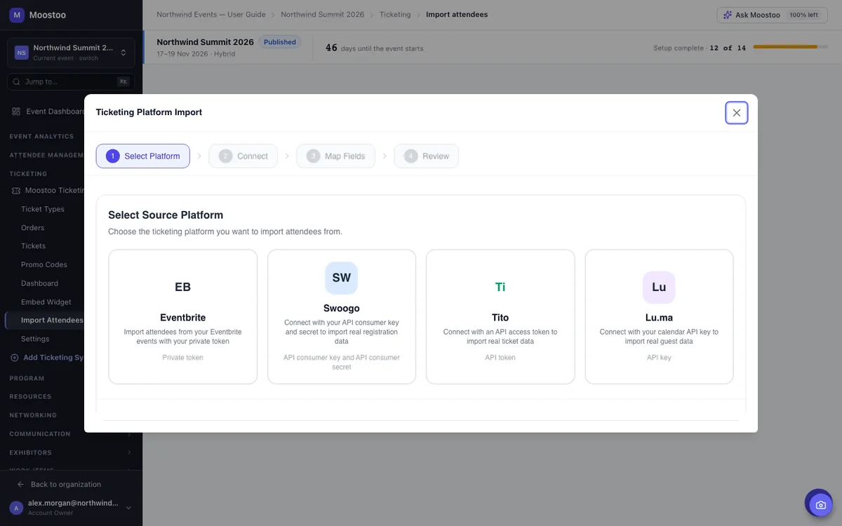Go to the Review step
This screenshot has width=842, height=526.
[427, 156]
